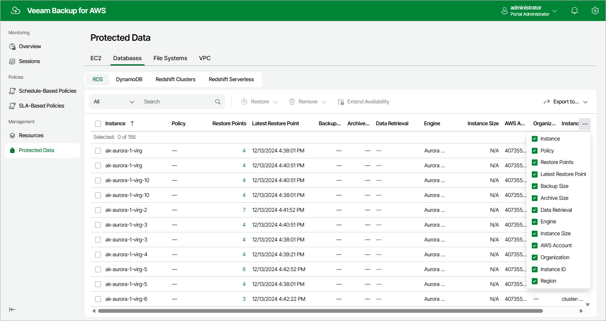The image size is (606, 321).
Task: Click the horizontal scrollbar thumb
Action: [x=321, y=311]
